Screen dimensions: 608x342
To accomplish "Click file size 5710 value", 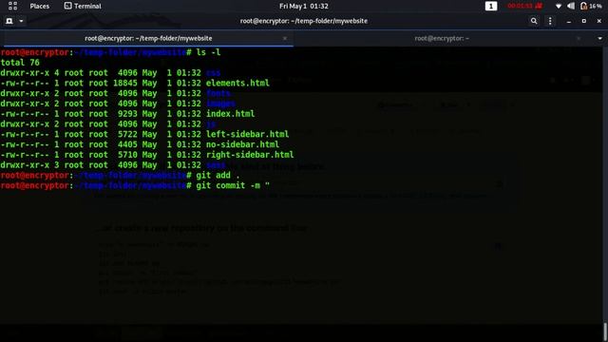I will coord(127,155).
